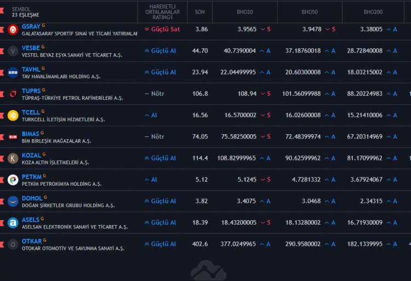The height and width of the screenshot is (281, 411).
Task: Toggle the red flag on the TAVHL row
Action: [2, 72]
